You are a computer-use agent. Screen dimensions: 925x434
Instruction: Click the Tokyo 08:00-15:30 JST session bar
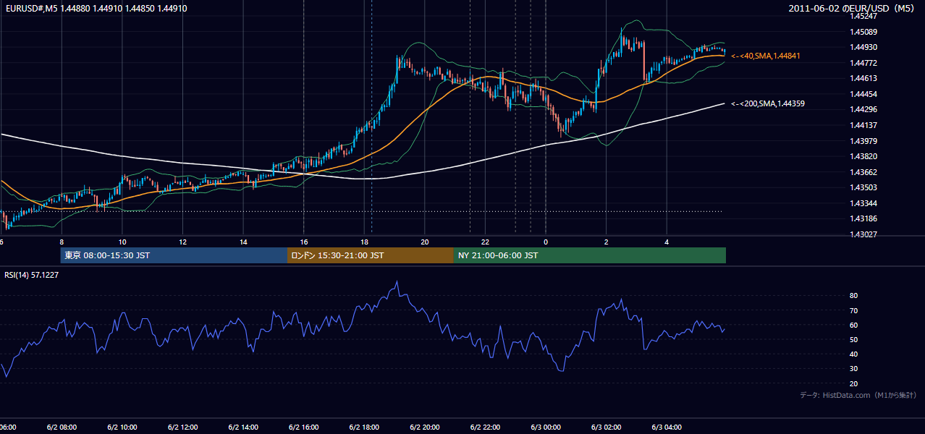click(174, 255)
